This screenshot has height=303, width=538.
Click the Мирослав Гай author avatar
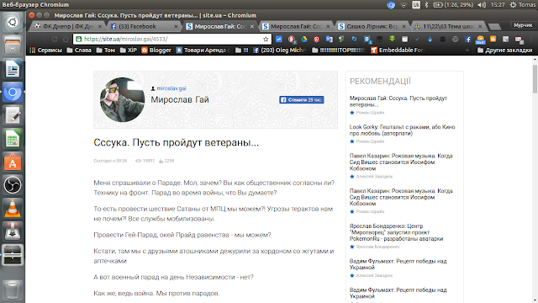click(122, 99)
